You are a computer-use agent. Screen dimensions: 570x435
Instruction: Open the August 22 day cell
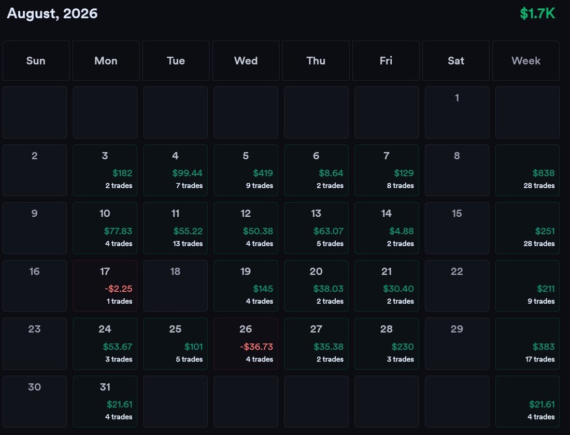[x=457, y=286]
